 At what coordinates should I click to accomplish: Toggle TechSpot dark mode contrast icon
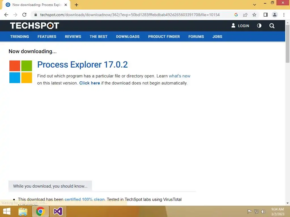[259, 26]
